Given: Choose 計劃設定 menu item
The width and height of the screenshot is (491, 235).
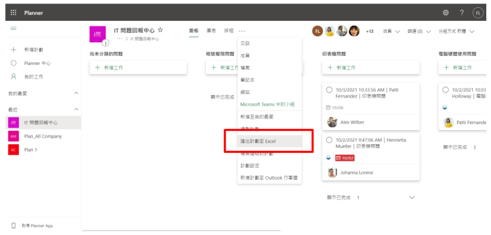Looking at the screenshot, I should click(x=270, y=166).
